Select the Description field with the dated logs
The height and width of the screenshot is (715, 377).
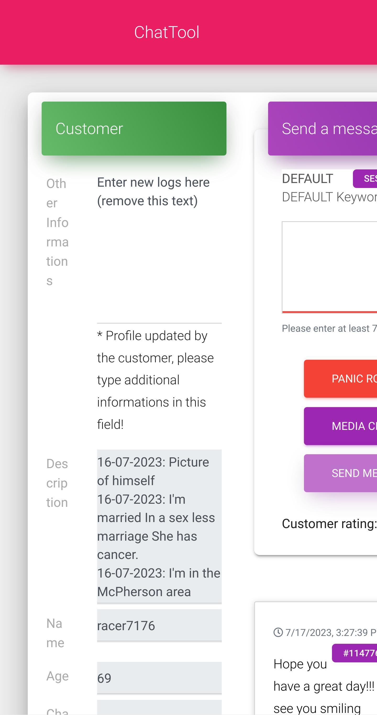pyautogui.click(x=159, y=526)
